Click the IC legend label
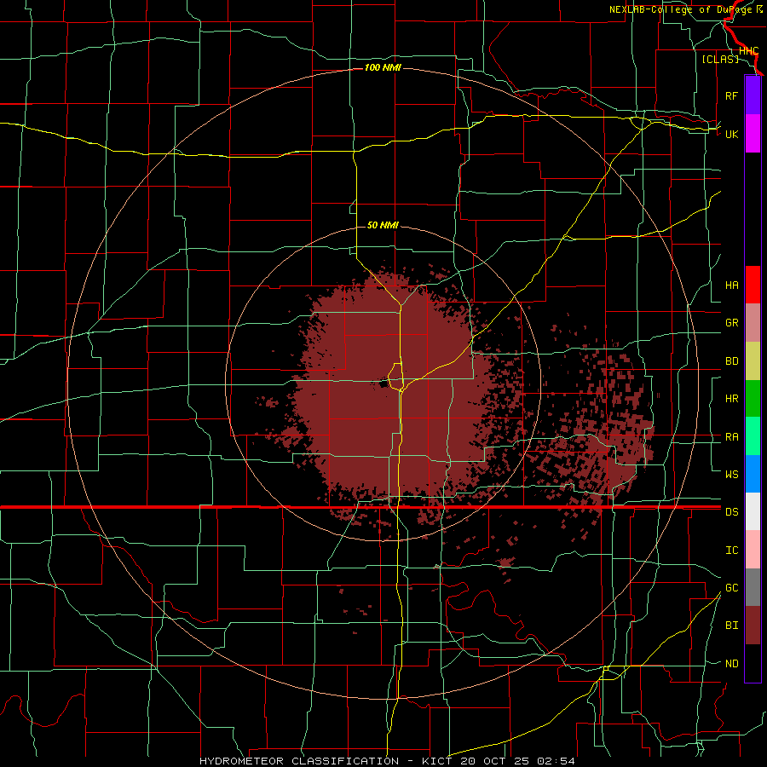Image resolution: width=767 pixels, height=767 pixels. pos(731,551)
